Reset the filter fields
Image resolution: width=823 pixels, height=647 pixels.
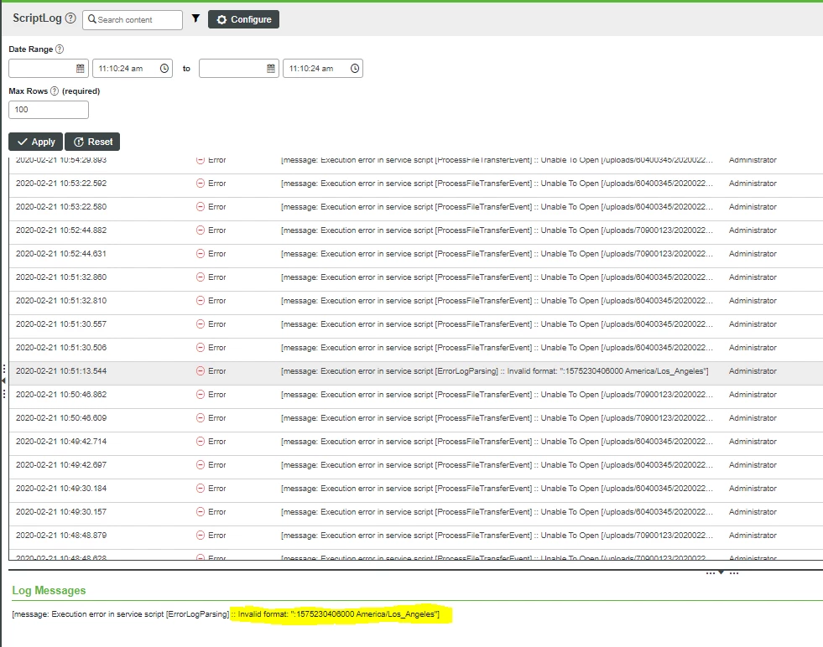click(92, 142)
